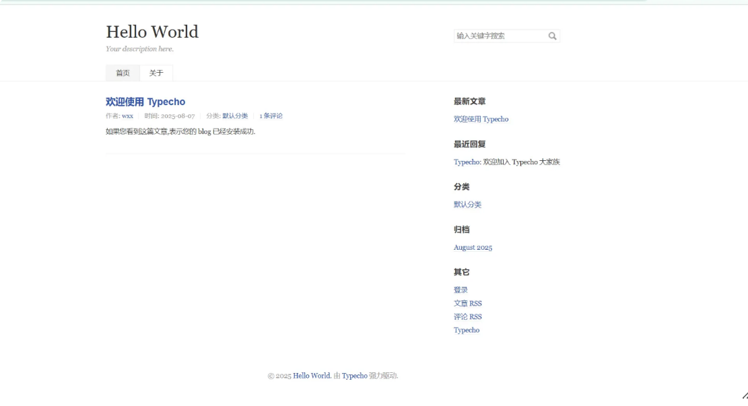The image size is (748, 406).
Task: Open the Typecho link in the footer
Action: click(355, 377)
